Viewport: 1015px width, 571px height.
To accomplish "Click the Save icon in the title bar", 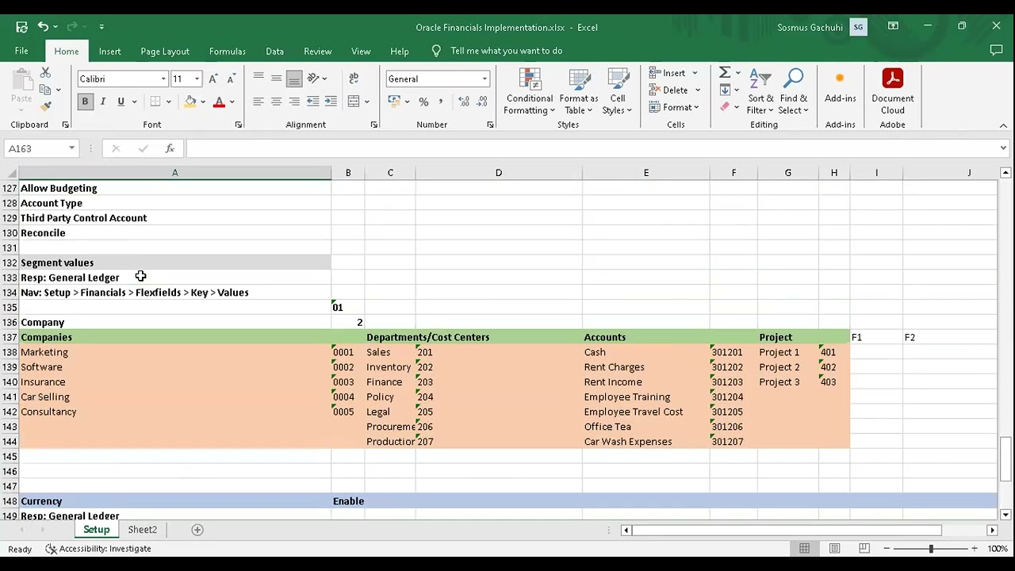I will click(21, 27).
